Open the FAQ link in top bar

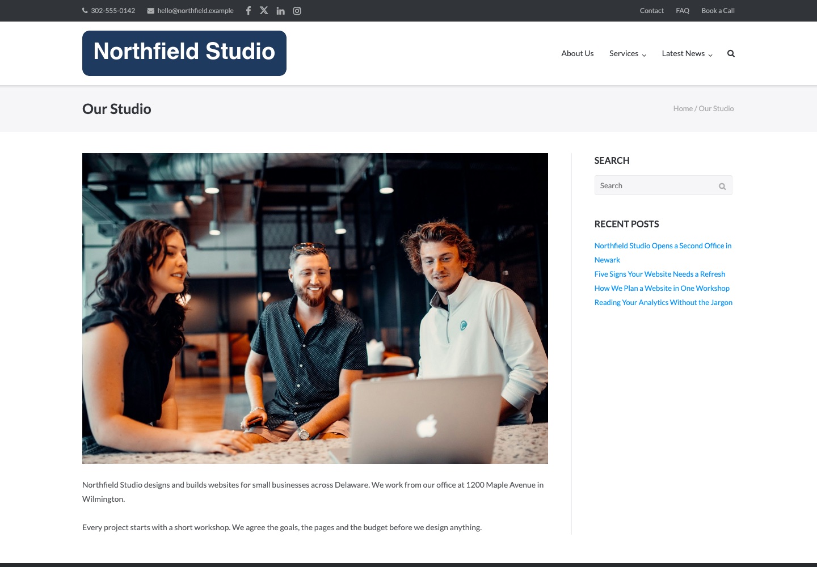pos(683,11)
